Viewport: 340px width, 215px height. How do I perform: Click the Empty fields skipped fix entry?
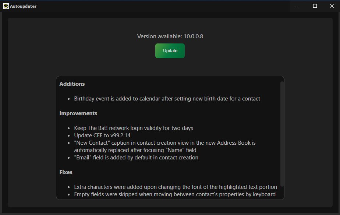(175, 194)
